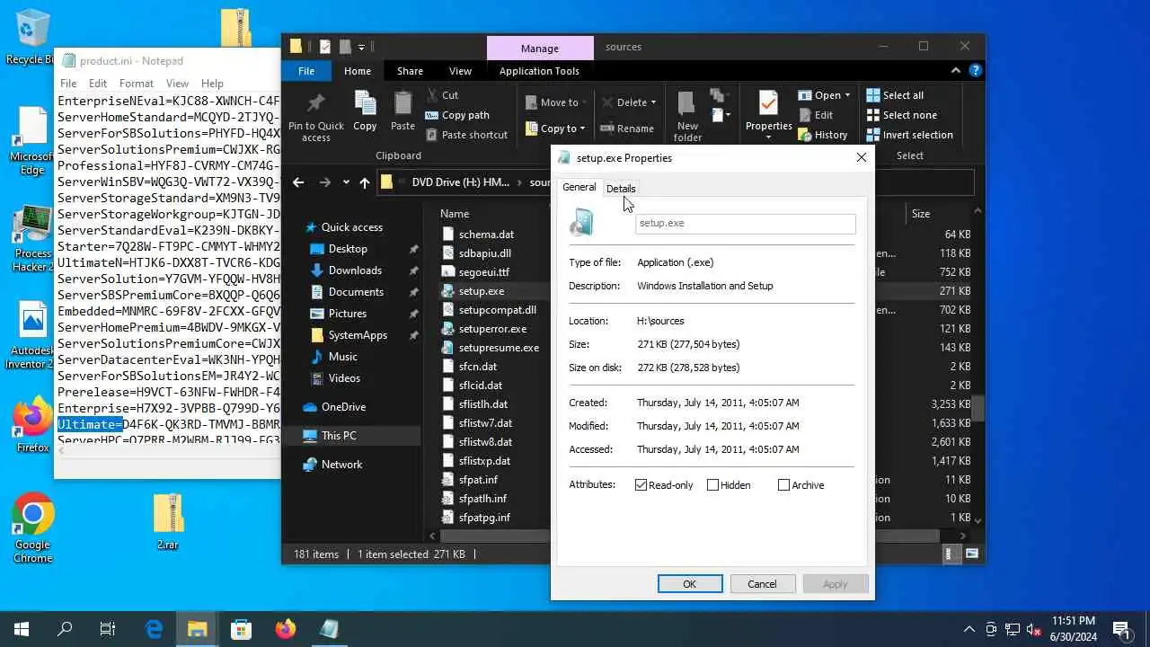
Task: Close the setup.exe Properties dialog
Action: (861, 157)
